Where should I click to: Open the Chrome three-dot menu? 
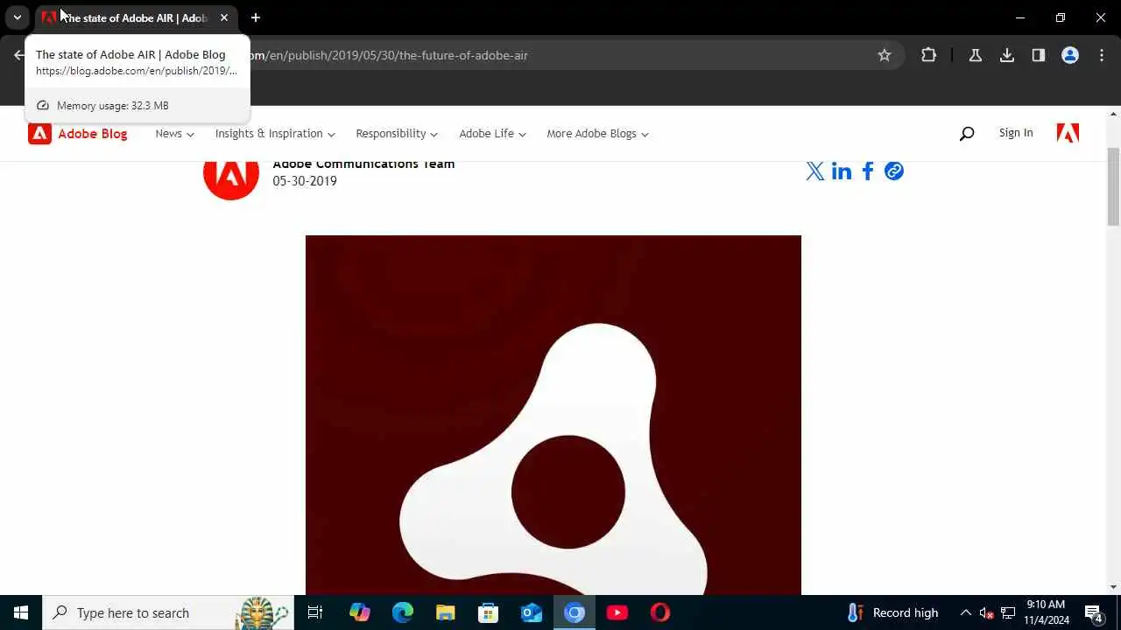[x=1102, y=55]
